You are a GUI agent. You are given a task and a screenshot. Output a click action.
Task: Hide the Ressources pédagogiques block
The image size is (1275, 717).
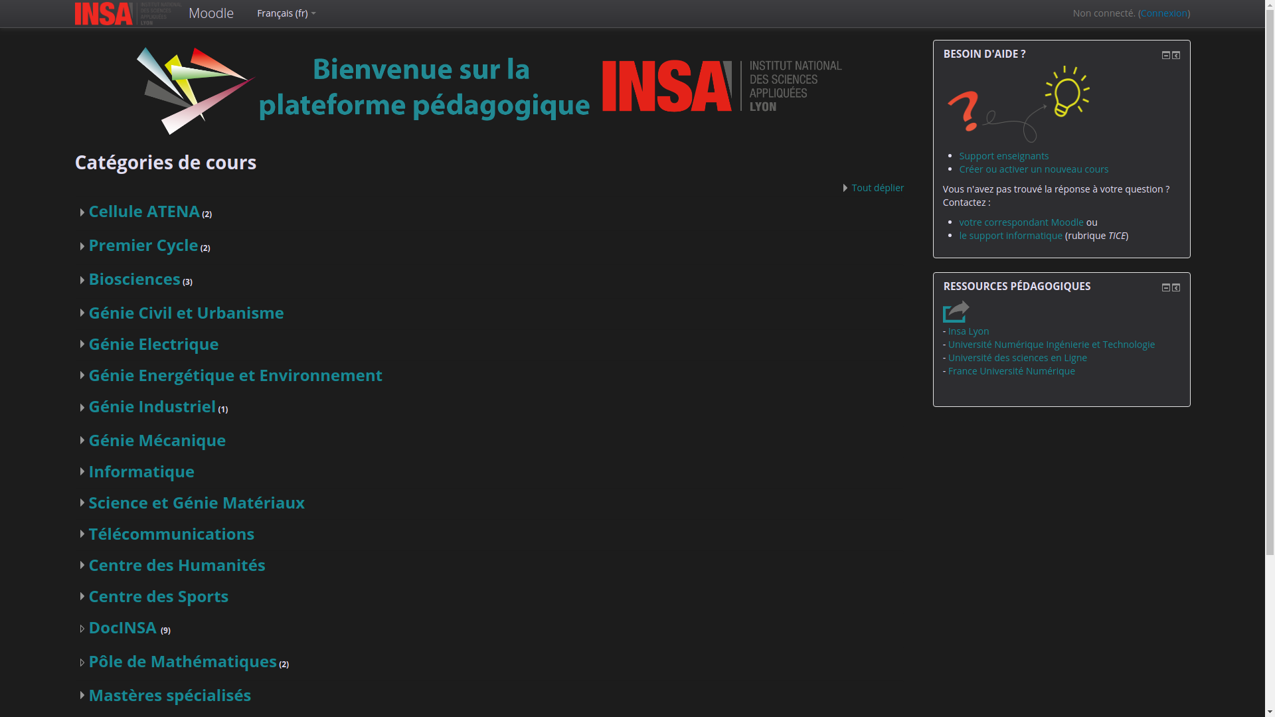coord(1165,287)
